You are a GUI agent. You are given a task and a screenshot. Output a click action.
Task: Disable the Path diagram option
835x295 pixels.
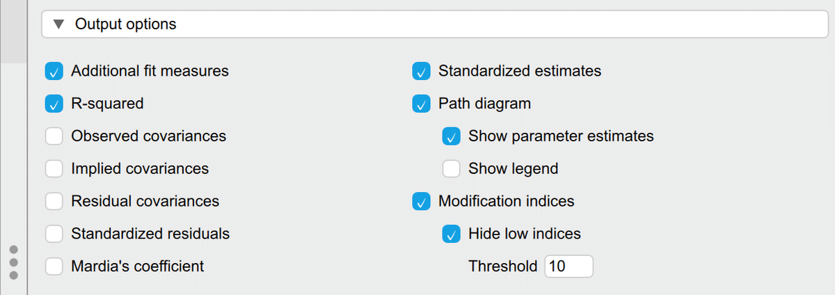tap(421, 104)
